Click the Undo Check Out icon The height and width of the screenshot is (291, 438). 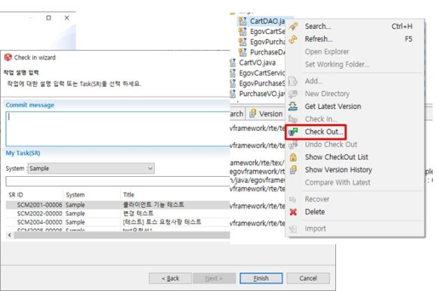point(293,144)
